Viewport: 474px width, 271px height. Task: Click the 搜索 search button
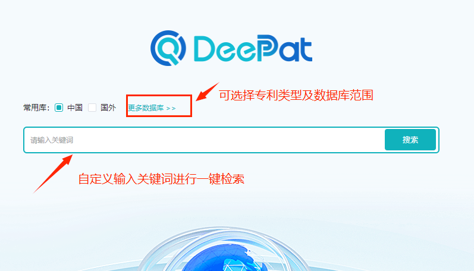coord(410,140)
